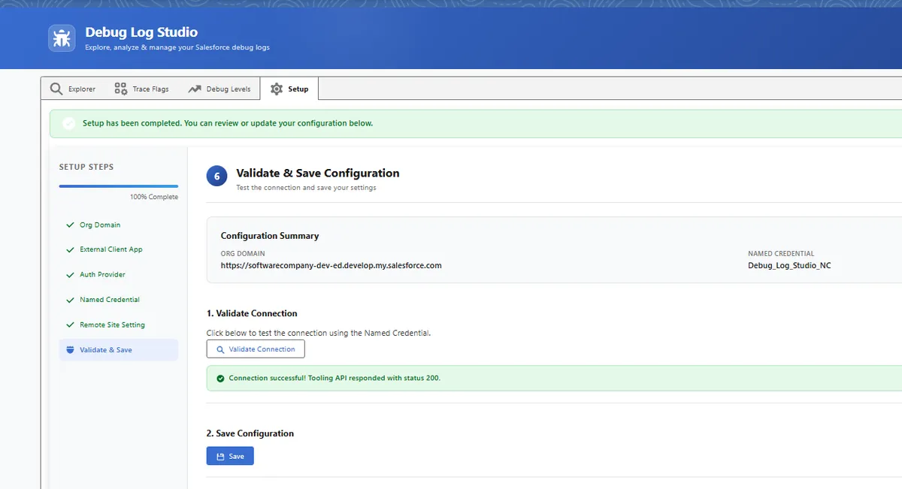Click the '1. Validate Connection' heading
The width and height of the screenshot is (902, 489).
(x=252, y=313)
